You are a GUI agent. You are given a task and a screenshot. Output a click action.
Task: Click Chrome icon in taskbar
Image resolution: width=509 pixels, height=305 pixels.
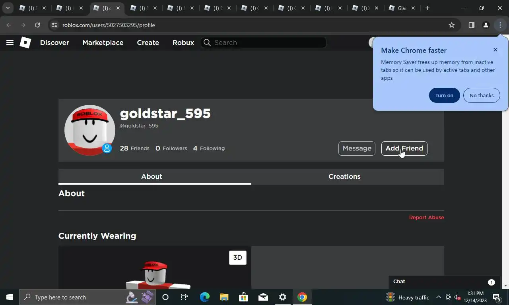click(x=302, y=297)
